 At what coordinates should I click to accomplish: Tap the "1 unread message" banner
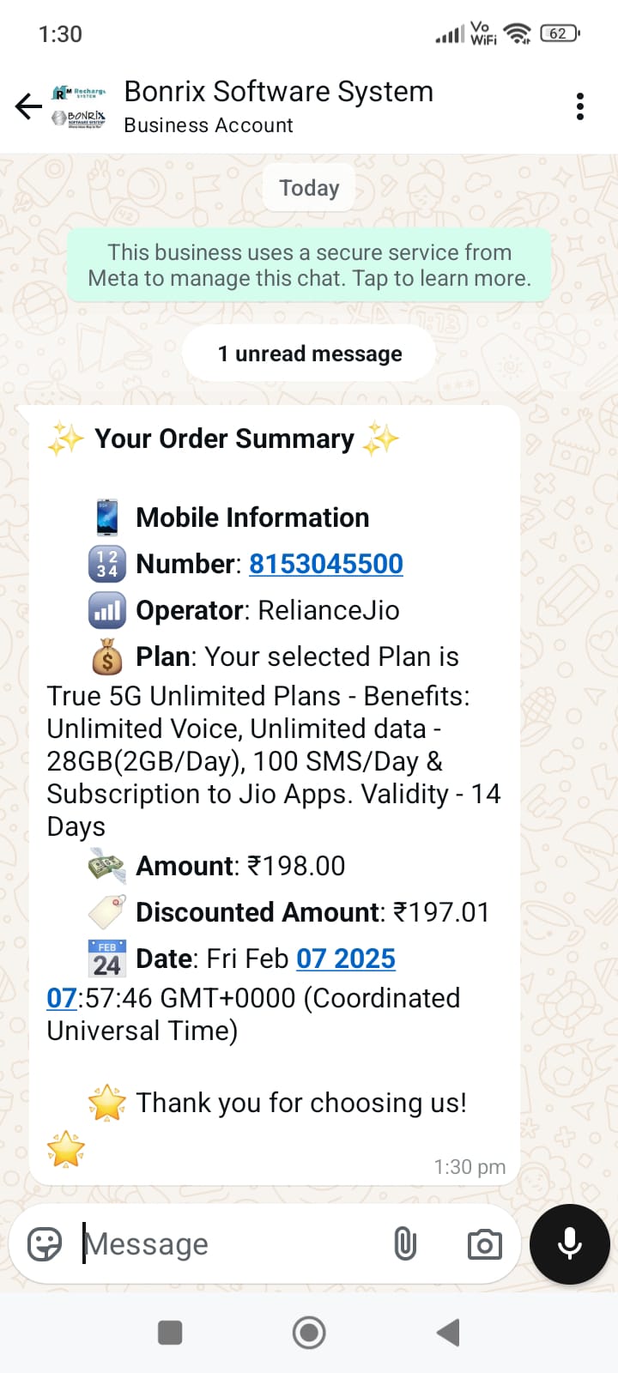309,354
